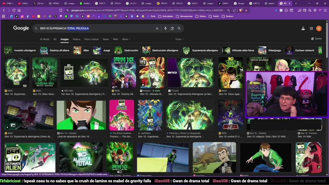Viewport: 329px width, 185px height.
Task: Click the share page icon in the address bar
Action: click(x=234, y=10)
